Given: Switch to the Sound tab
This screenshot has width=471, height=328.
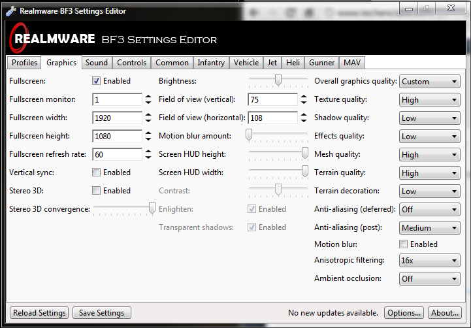Looking at the screenshot, I should [x=97, y=63].
